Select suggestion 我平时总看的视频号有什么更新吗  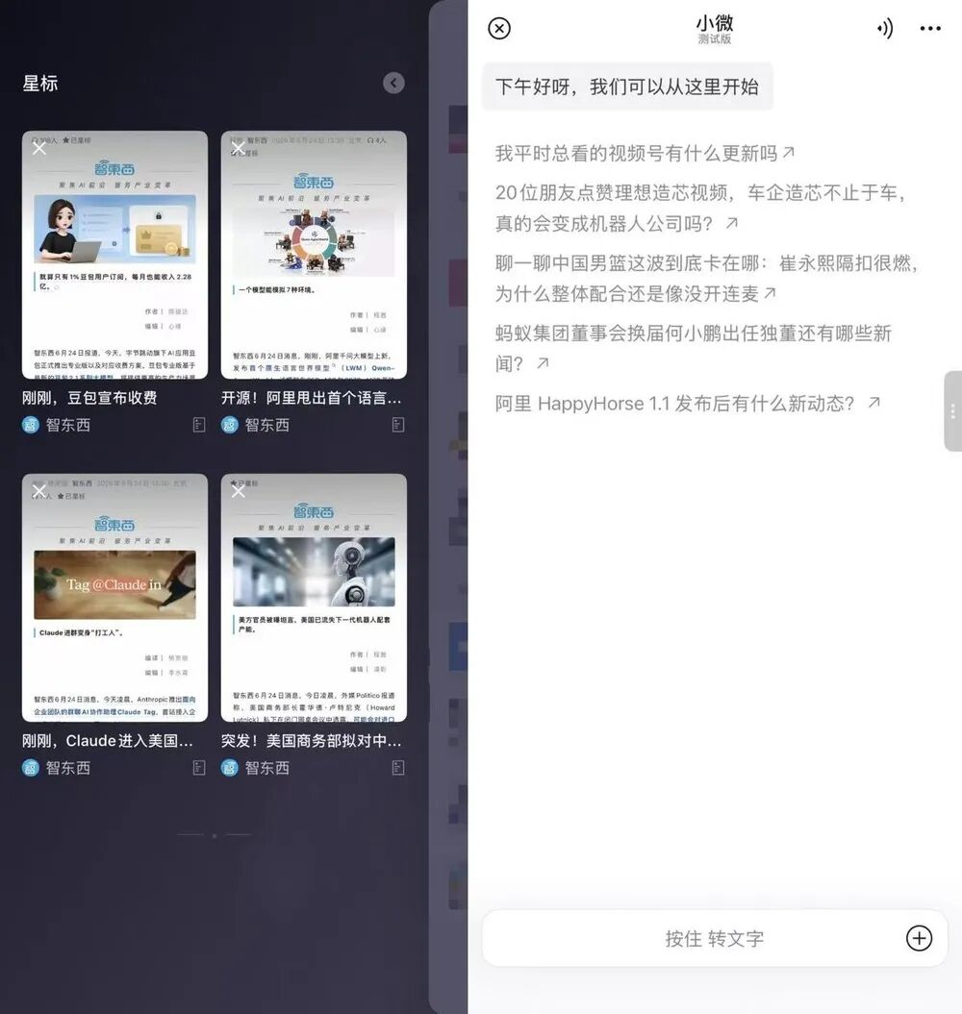645,153
